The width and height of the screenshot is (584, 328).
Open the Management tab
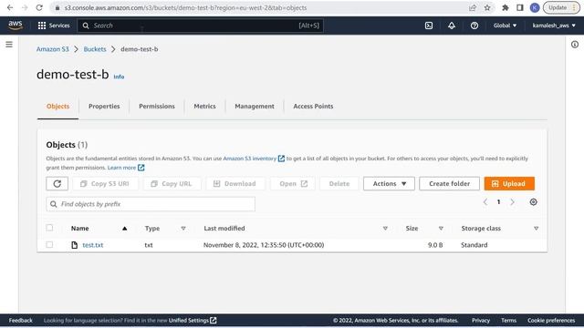[x=255, y=107]
